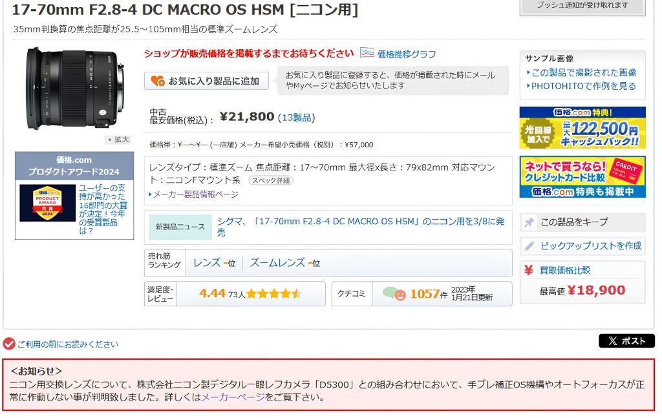Share with the X ポスト button
This screenshot has height=418, width=662.
tap(626, 341)
